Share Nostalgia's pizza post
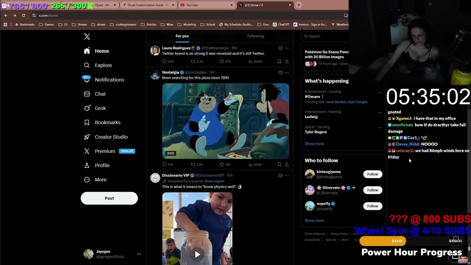 (x=287, y=165)
